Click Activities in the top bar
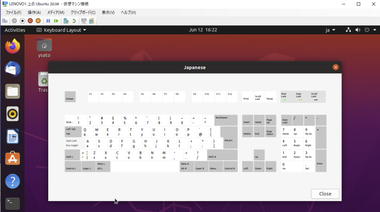380x212 pixels. pos(15,30)
